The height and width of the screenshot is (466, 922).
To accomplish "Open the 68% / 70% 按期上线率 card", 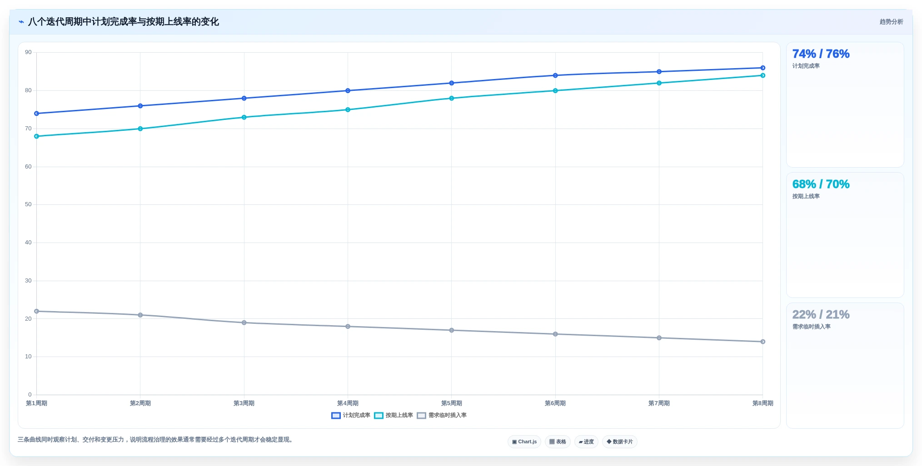I will coord(845,235).
